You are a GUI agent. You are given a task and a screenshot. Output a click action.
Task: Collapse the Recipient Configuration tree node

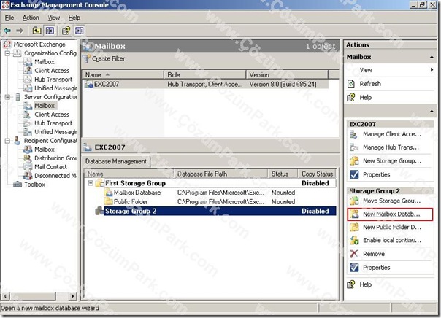tap(7, 141)
